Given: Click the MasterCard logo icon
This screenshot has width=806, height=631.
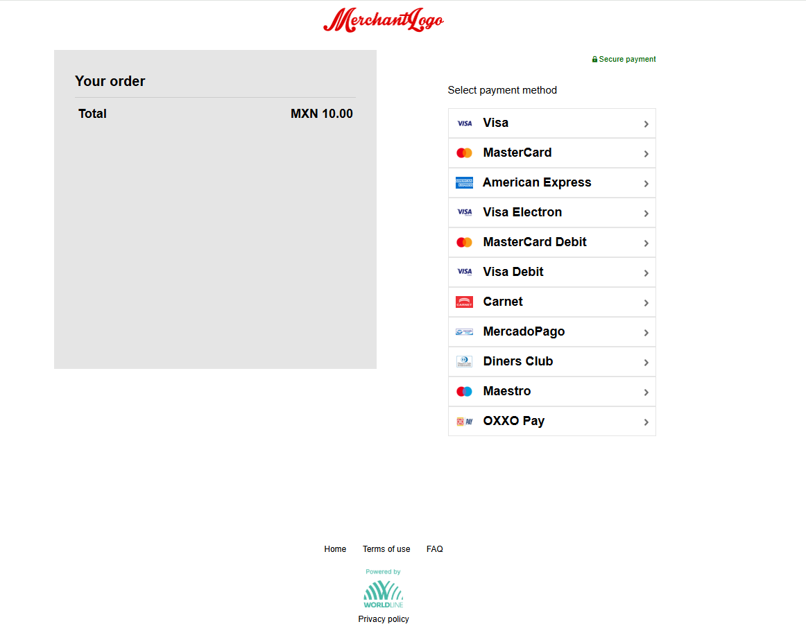Looking at the screenshot, I should coord(464,153).
